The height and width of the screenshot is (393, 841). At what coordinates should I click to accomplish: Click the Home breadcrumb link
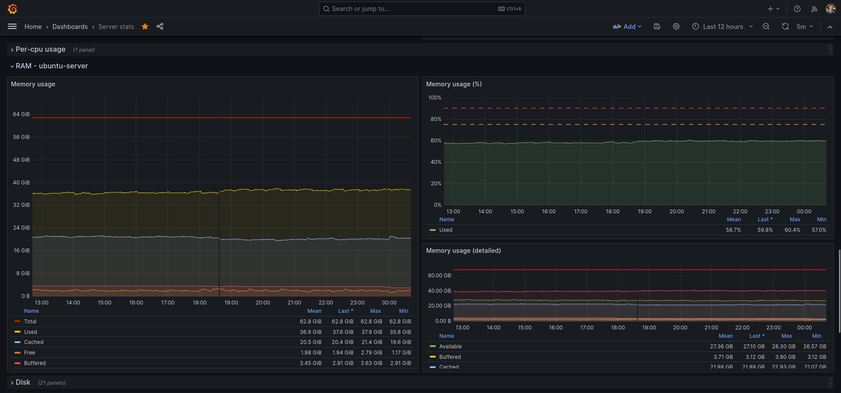tap(33, 27)
